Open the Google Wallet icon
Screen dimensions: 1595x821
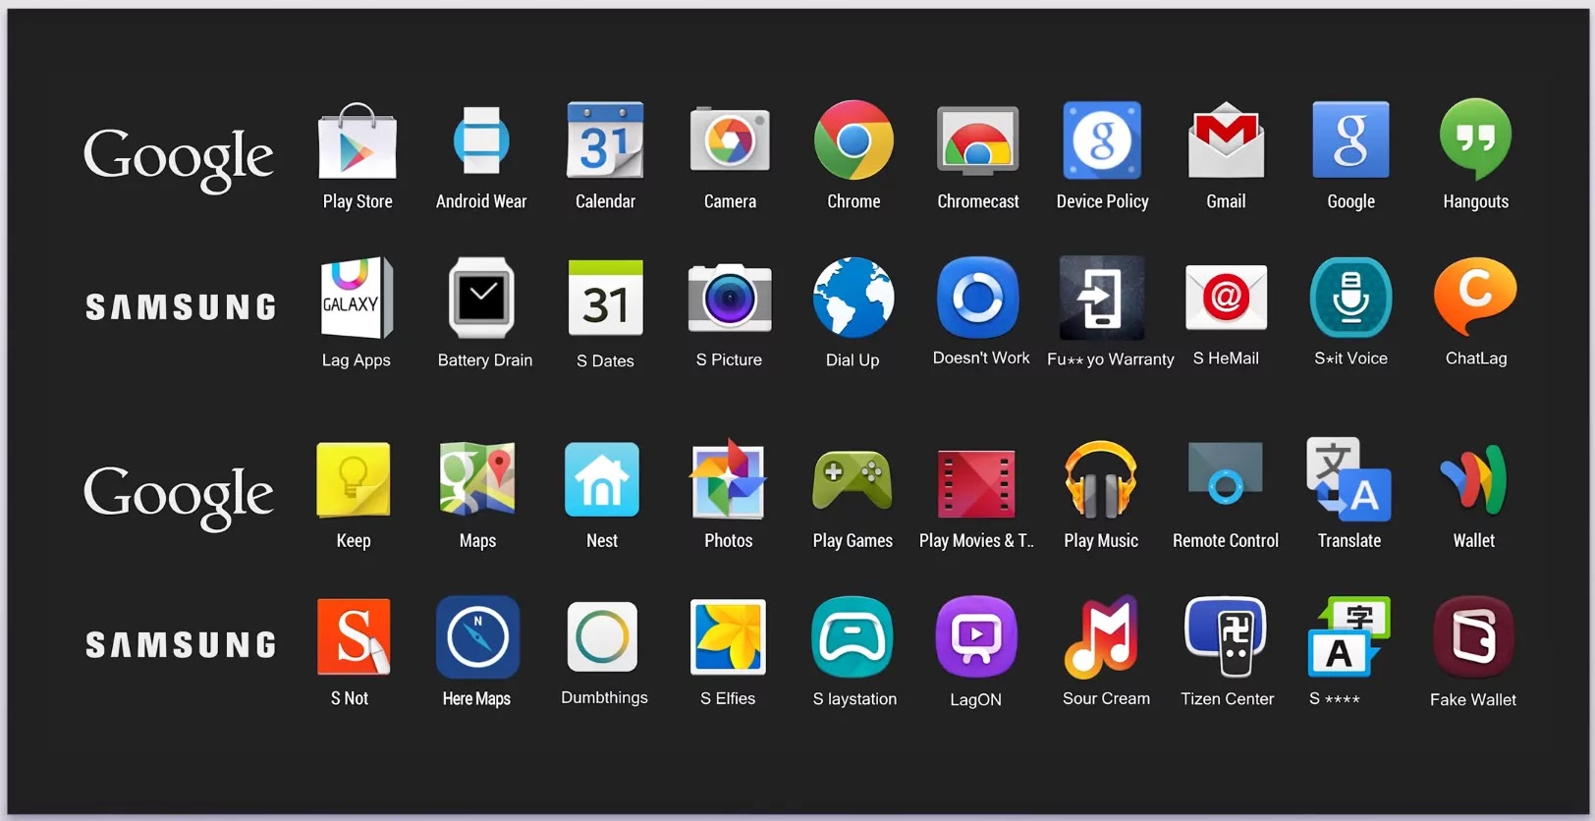[x=1473, y=479]
